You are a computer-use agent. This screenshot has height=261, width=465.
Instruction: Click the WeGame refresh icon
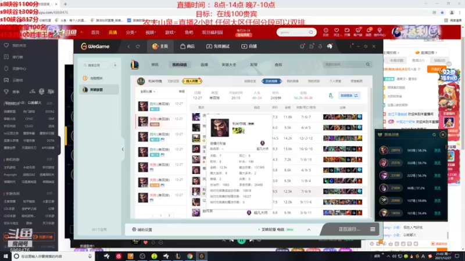138,46
